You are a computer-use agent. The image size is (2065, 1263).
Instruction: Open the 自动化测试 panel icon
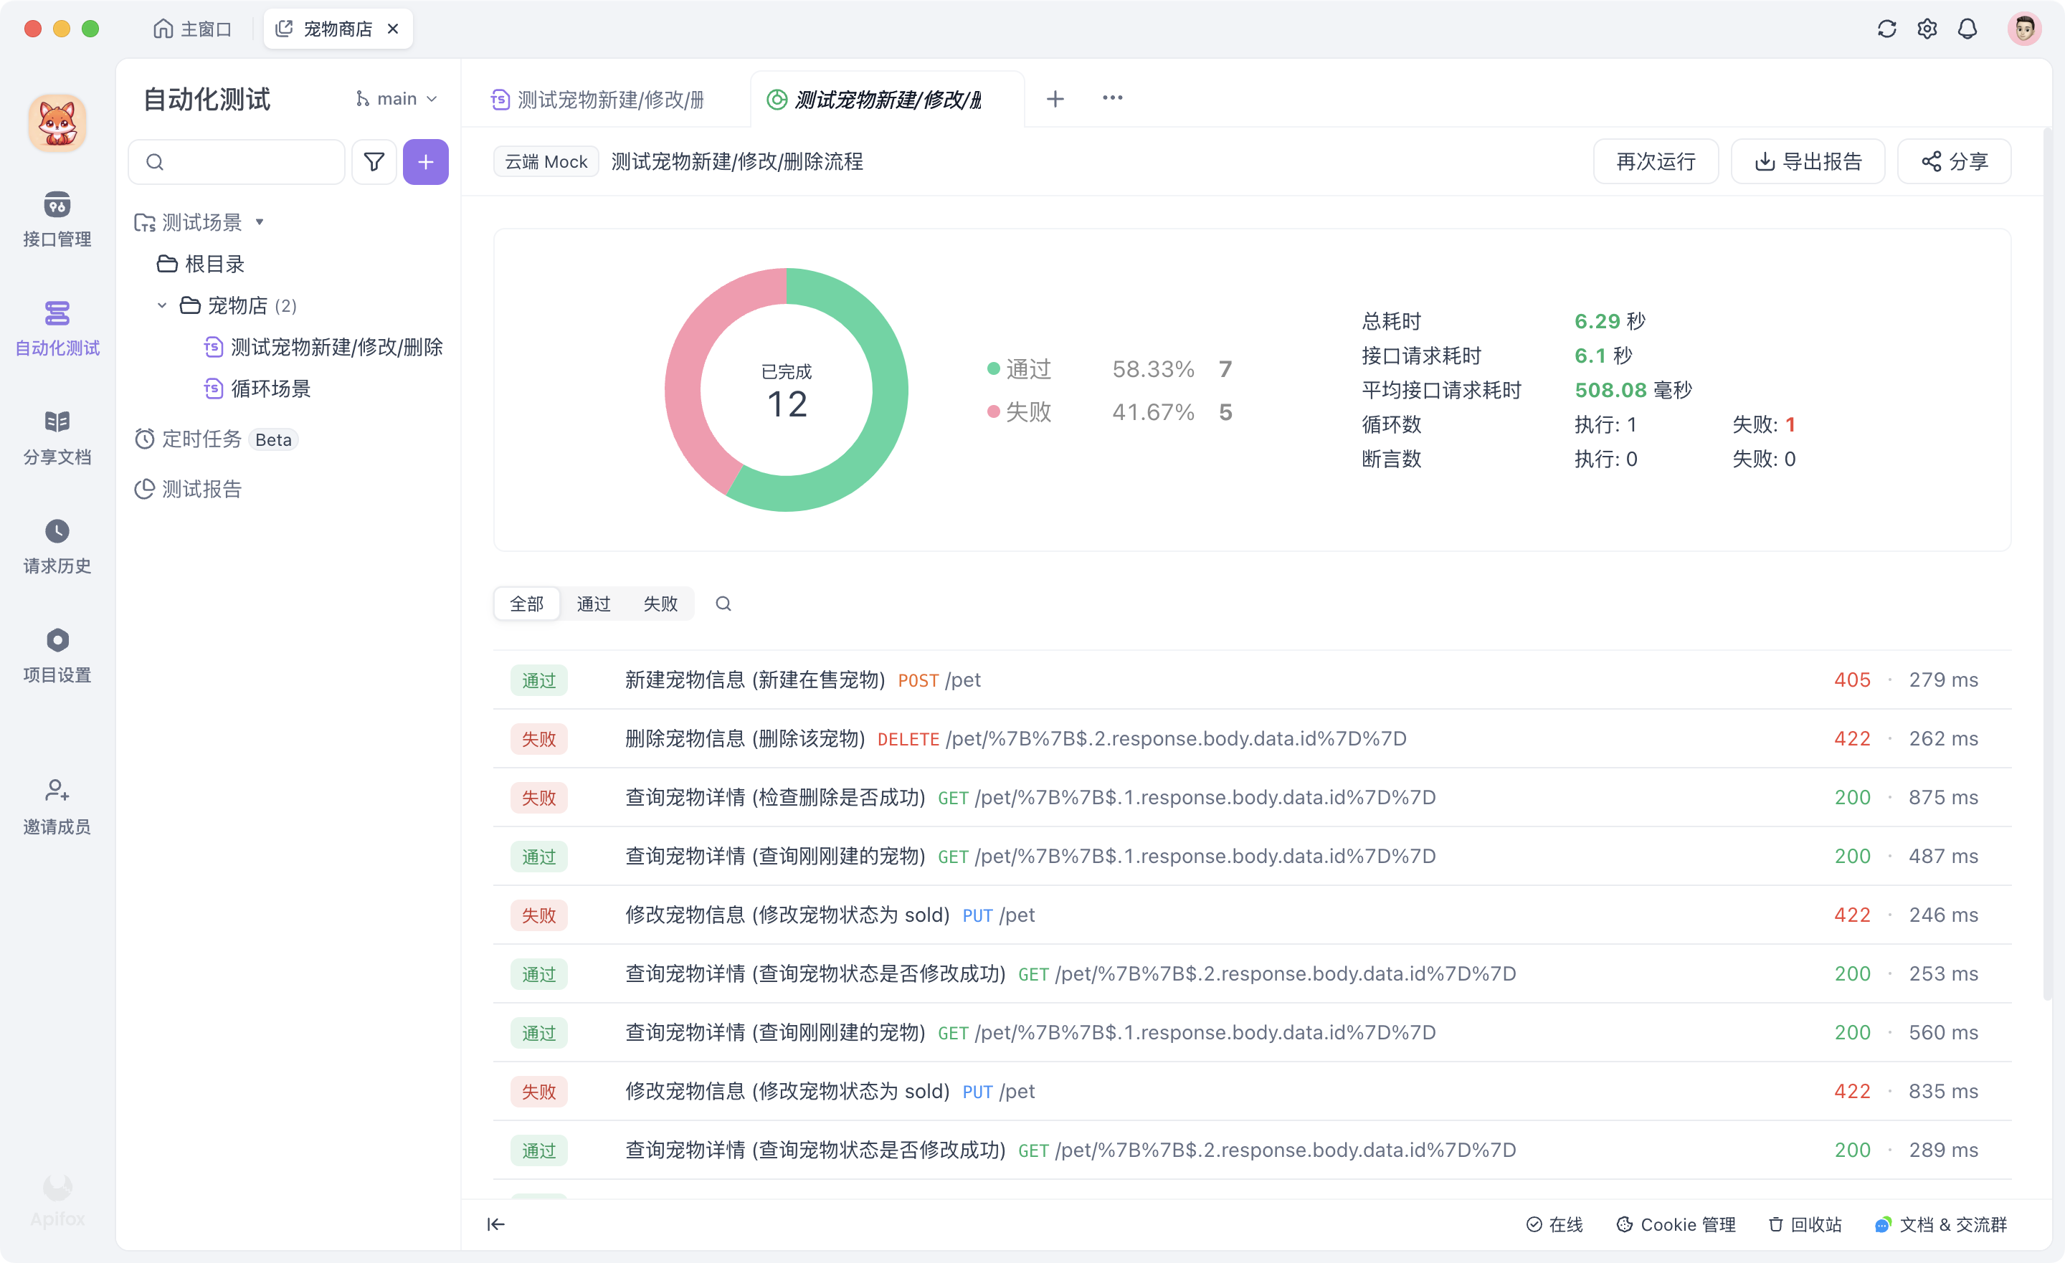56,327
